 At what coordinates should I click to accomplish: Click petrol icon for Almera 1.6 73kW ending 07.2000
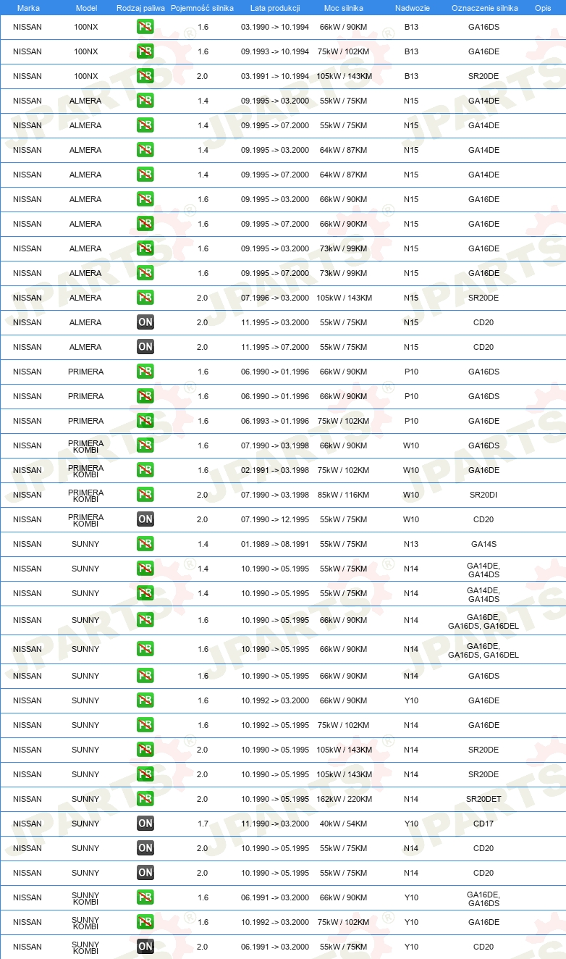click(145, 273)
